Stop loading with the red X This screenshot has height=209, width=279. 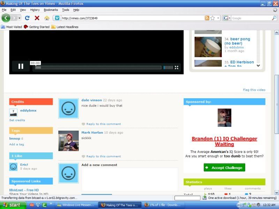pyautogui.click(x=37, y=18)
